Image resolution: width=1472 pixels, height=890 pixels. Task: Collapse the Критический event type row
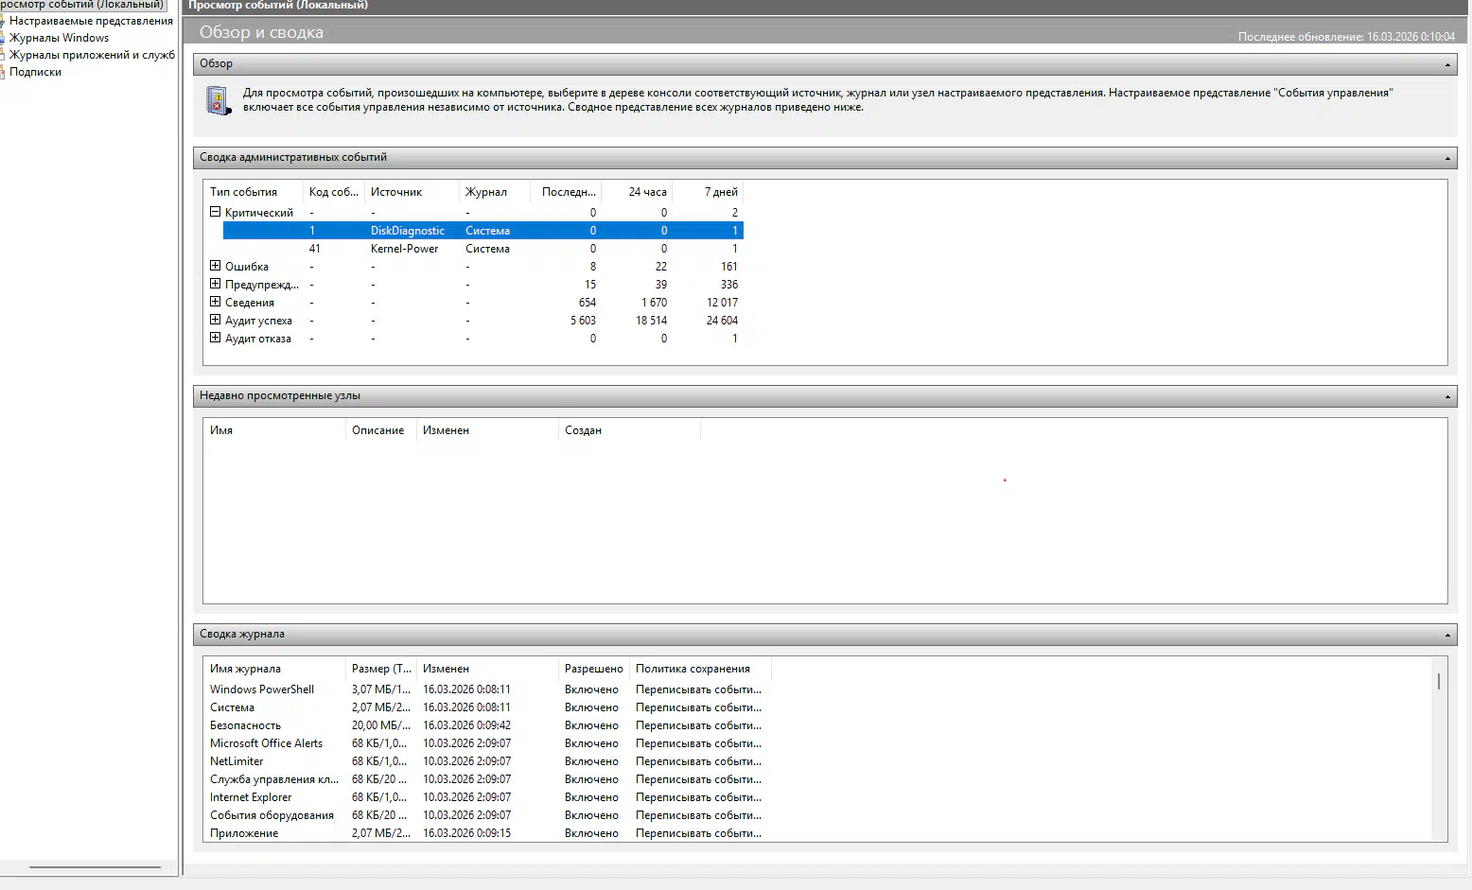(215, 212)
